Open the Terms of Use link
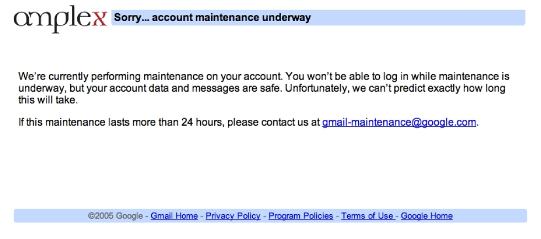 click(x=367, y=216)
